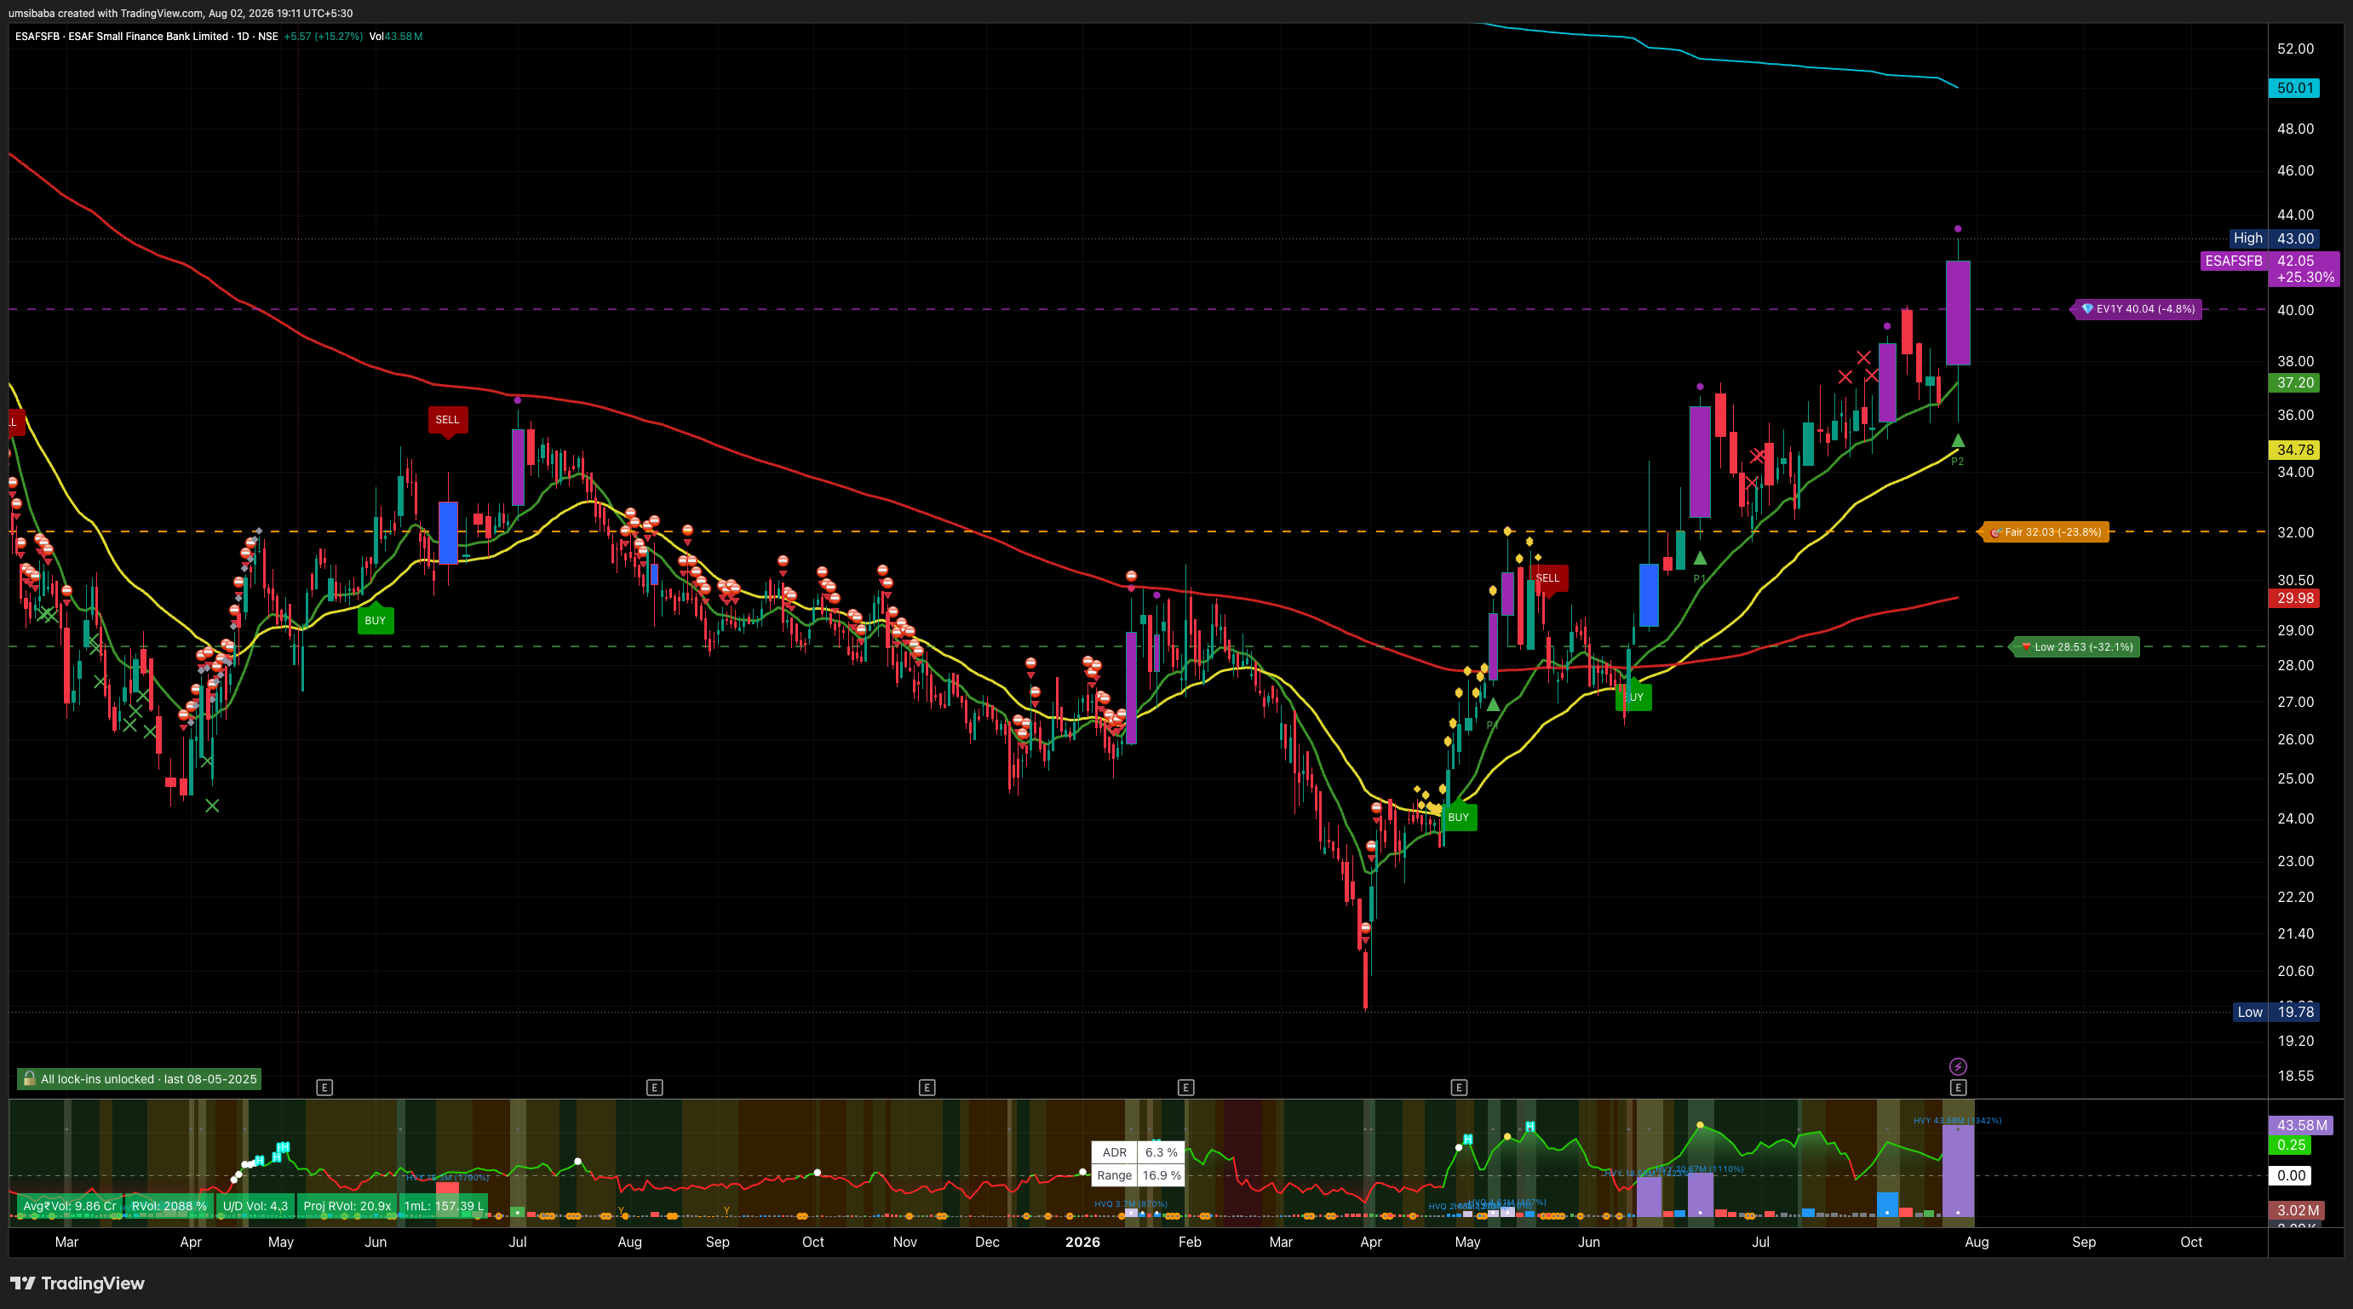Click the ESAF Small Finance Bank Limited title
This screenshot has height=1309, width=2353.
point(148,37)
